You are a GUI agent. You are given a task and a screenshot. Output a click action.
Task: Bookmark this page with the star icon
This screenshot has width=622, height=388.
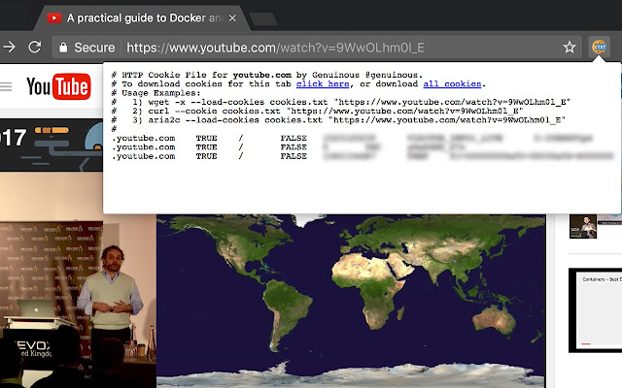[570, 47]
